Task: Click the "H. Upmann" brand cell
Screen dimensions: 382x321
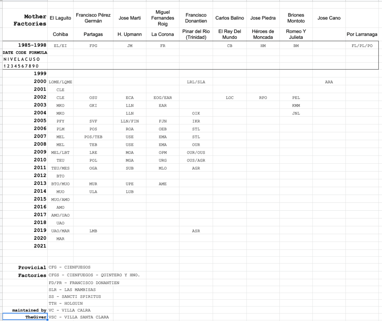Action: (x=129, y=34)
